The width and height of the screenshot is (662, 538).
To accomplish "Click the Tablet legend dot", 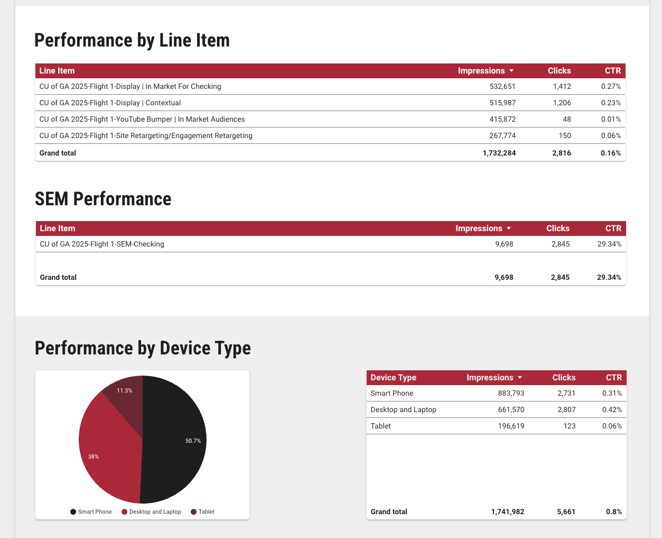I will pos(193,512).
